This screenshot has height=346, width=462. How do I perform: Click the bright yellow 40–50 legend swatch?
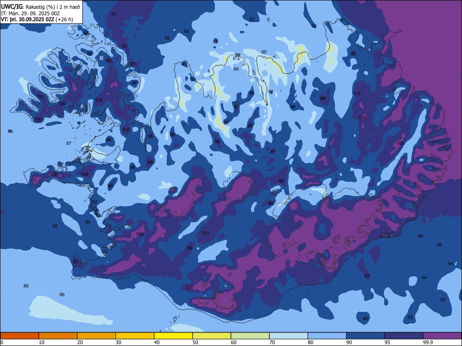(173, 336)
